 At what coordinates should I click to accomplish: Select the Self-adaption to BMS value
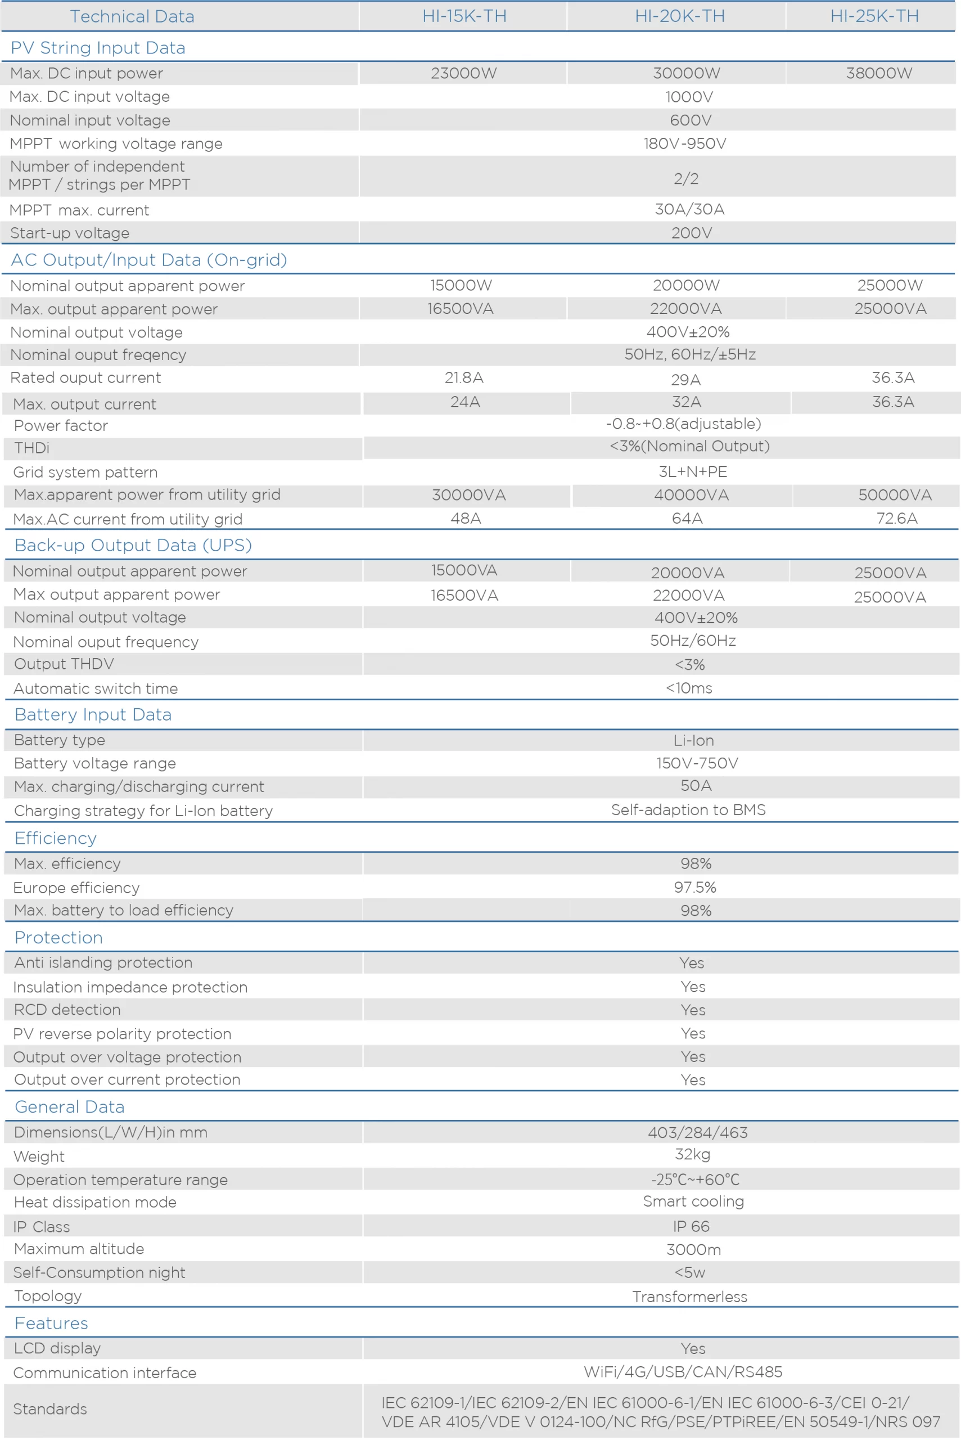[688, 810]
